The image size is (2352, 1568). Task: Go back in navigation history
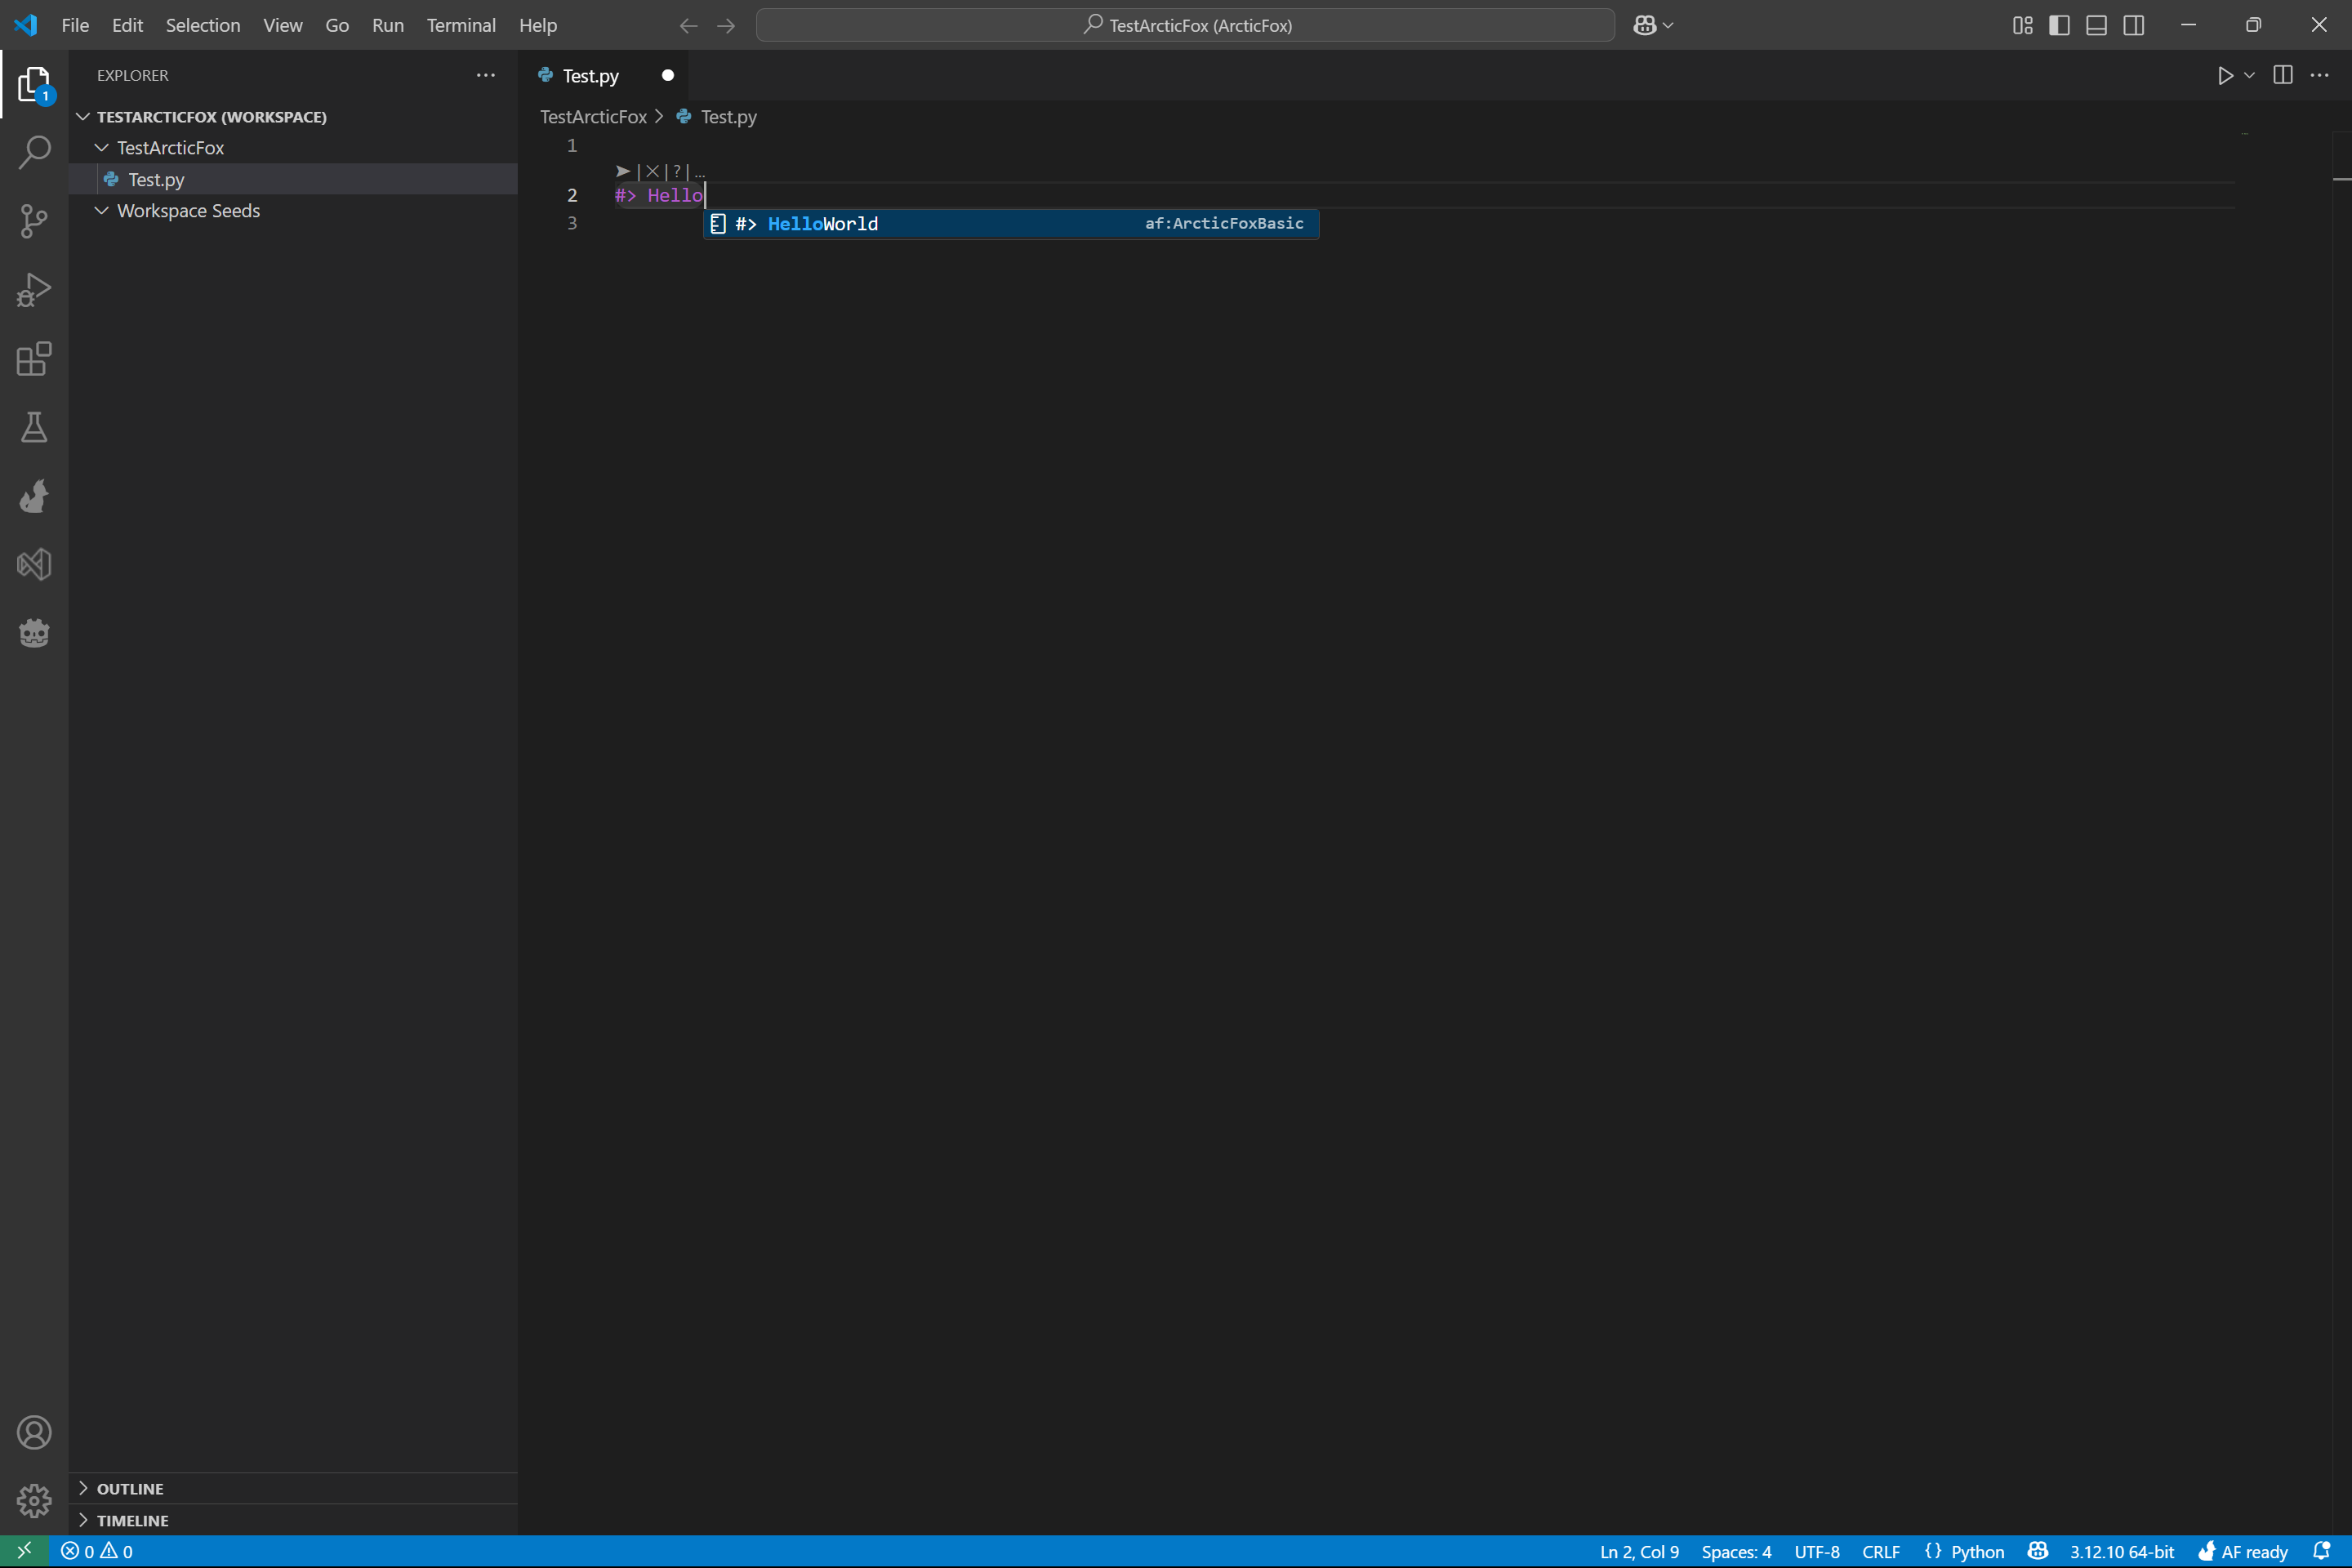pos(688,26)
